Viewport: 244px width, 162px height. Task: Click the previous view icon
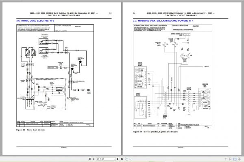[x=126, y=159]
